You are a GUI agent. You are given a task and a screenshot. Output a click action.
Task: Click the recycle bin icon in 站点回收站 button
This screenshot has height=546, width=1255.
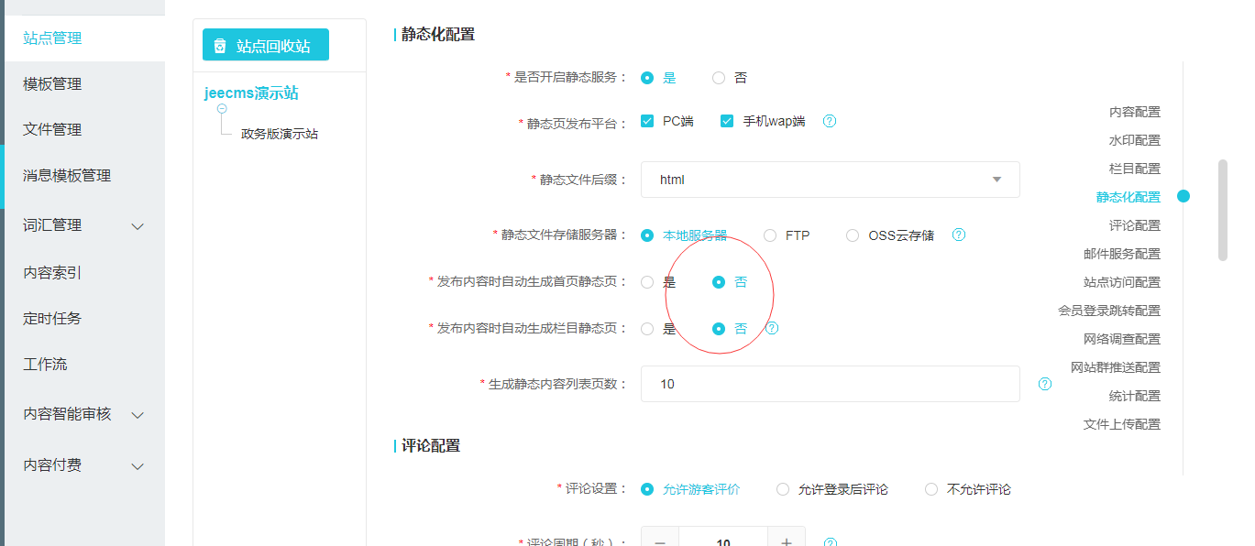pos(220,46)
